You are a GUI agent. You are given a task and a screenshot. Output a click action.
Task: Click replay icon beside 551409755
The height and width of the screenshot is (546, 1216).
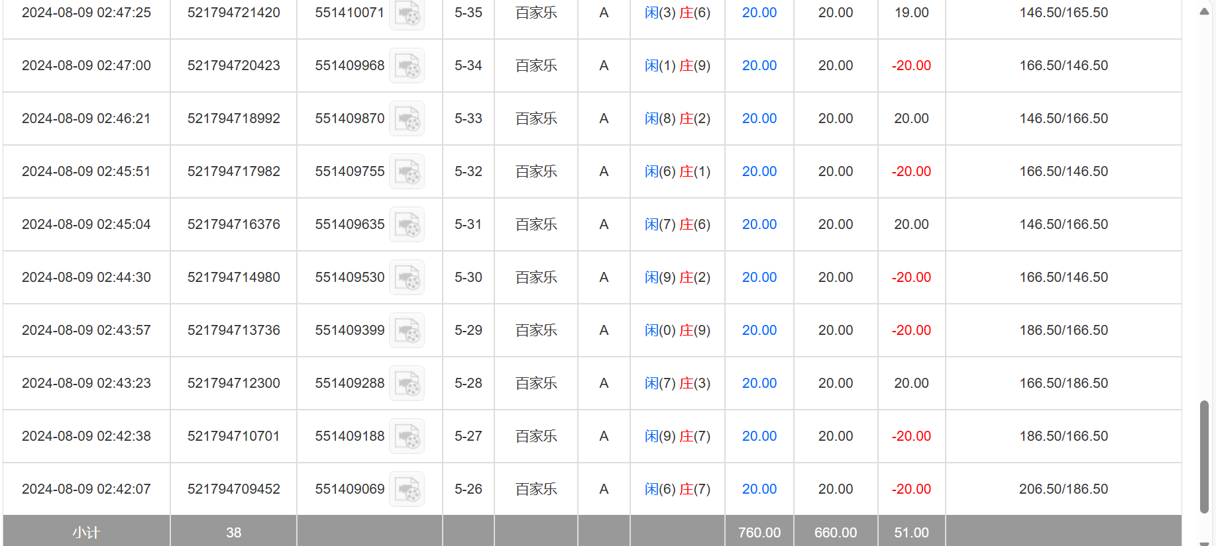pos(406,171)
